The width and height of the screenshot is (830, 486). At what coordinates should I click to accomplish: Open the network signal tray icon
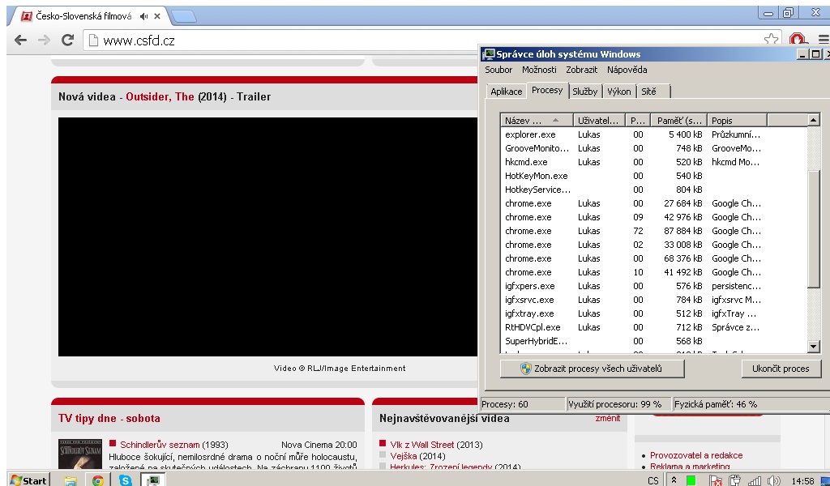[755, 480]
